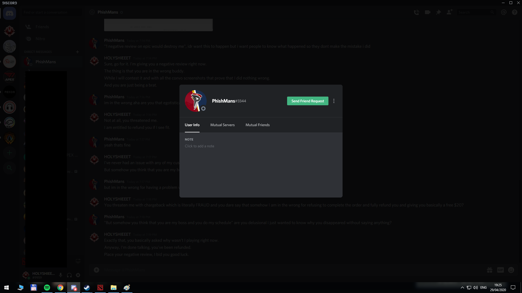Image resolution: width=522 pixels, height=293 pixels.
Task: Open Discord Home button
Action: pyautogui.click(x=10, y=13)
